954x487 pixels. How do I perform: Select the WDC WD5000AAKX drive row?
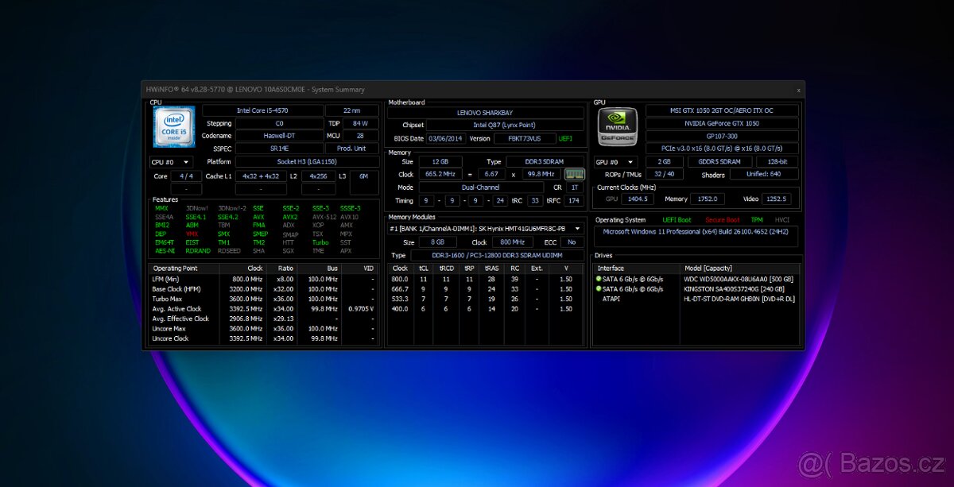pos(696,279)
